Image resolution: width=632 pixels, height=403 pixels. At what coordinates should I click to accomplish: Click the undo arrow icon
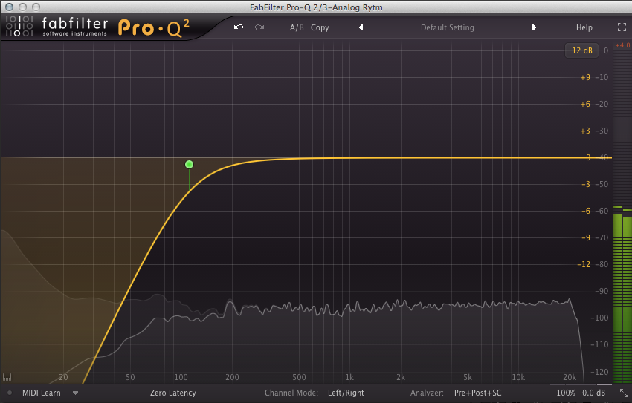pos(239,27)
